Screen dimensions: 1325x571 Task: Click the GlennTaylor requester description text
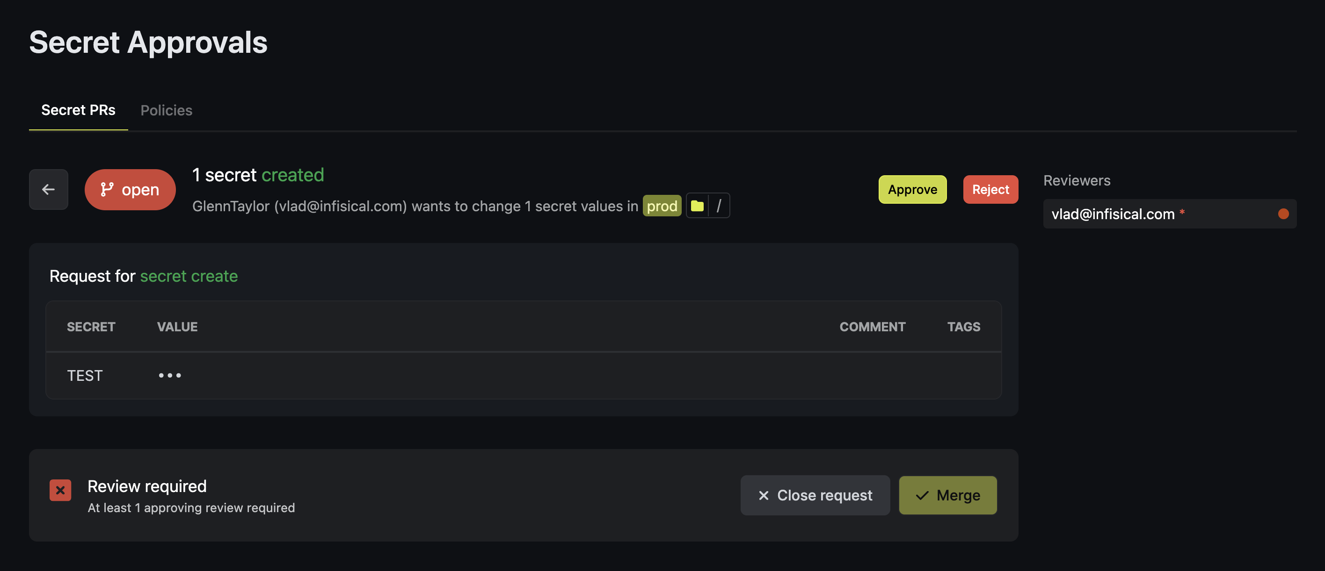(x=415, y=206)
